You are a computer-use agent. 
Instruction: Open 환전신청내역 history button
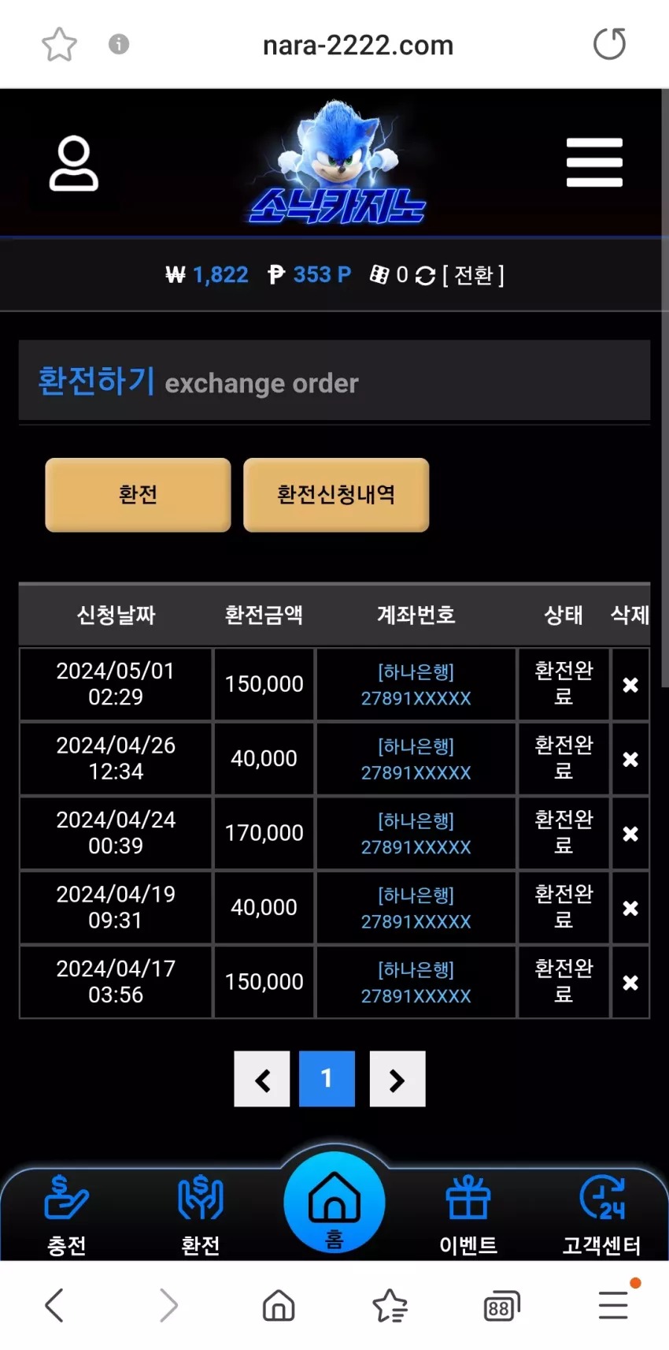[336, 495]
